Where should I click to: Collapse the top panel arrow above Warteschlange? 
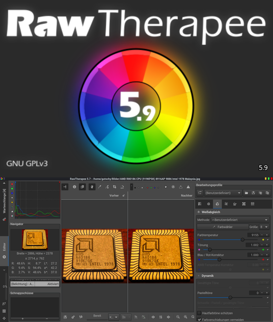[x=4, y=183]
